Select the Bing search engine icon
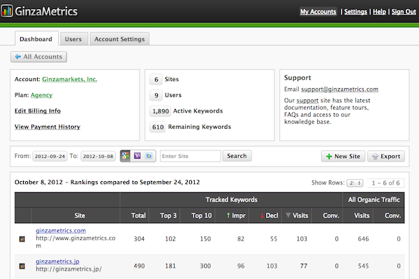Viewport: 419px width, 279px height. click(149, 156)
